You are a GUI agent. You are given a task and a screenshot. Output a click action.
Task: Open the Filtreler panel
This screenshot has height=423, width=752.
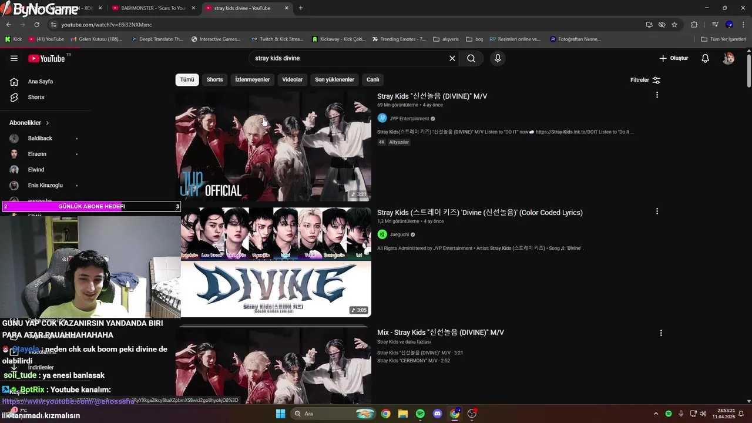(645, 80)
